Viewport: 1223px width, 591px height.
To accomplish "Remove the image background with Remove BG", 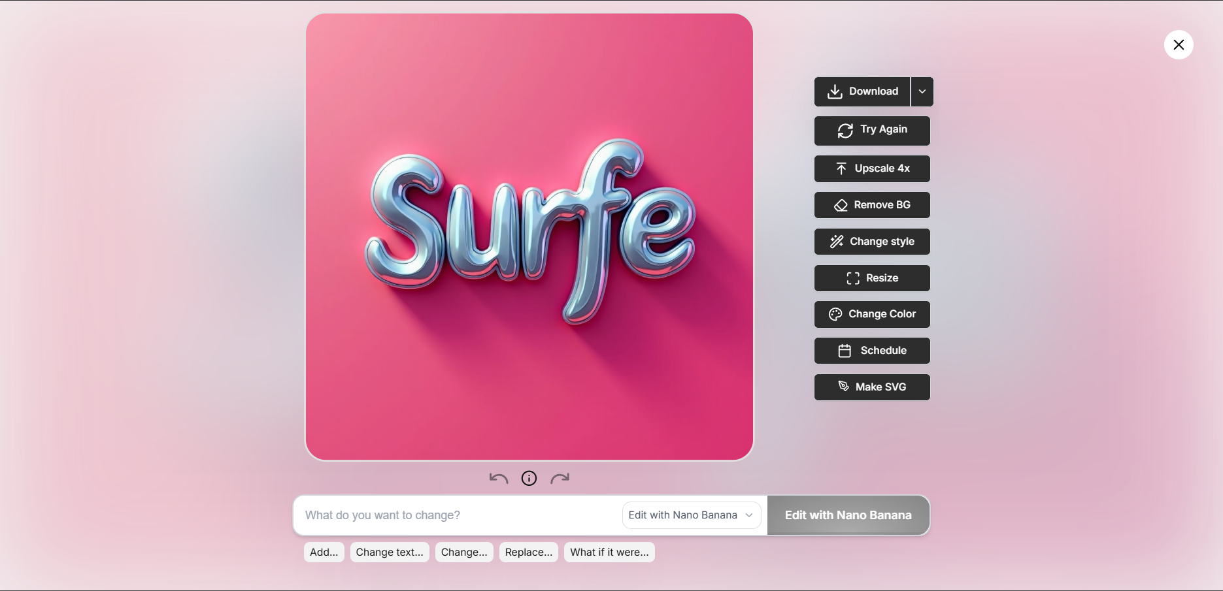I will (x=872, y=205).
